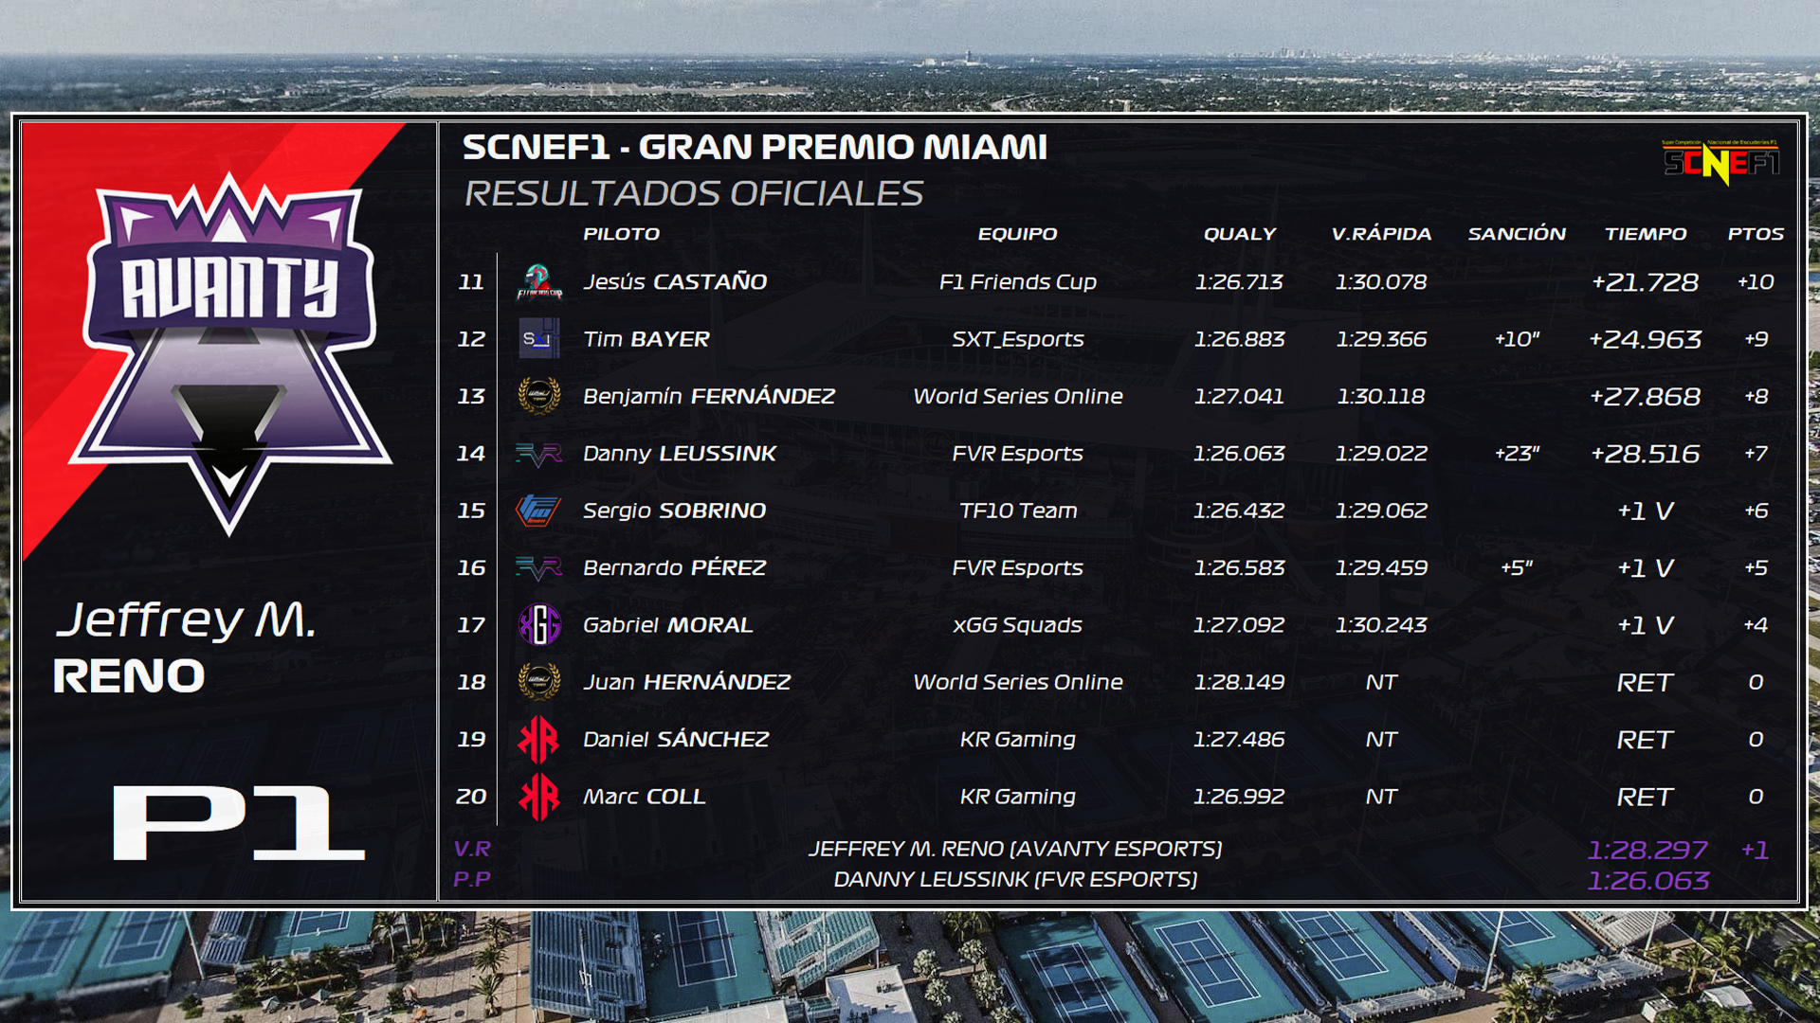Click the large P1 position label
The image size is (1820, 1023).
239,822
